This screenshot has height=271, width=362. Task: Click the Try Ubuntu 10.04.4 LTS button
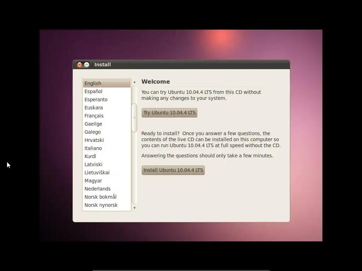[169, 113]
